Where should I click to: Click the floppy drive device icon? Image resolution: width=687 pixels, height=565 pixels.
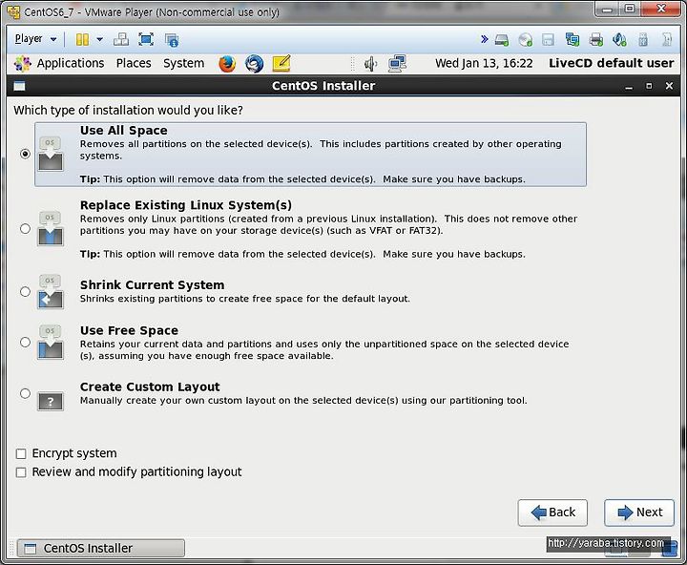coord(548,40)
